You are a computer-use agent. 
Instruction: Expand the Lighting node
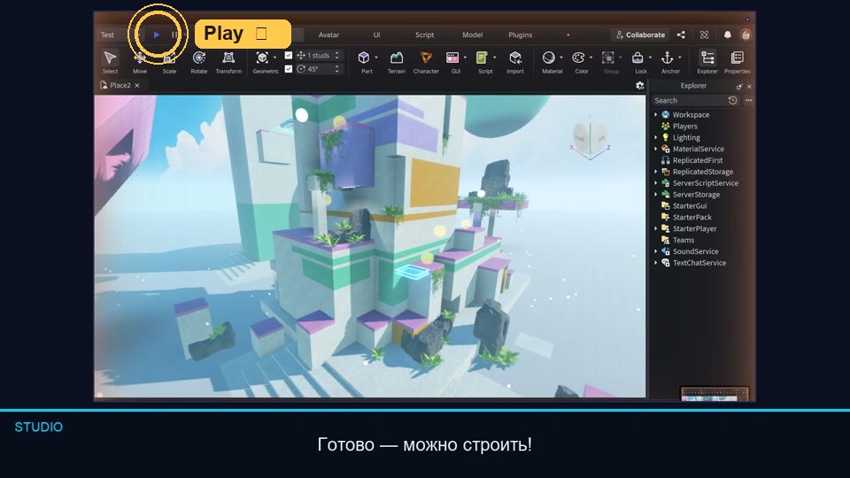[656, 138]
